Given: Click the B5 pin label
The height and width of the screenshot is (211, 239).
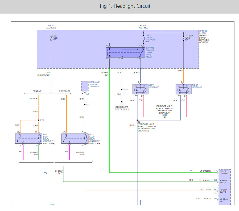Looking at the screenshot, I should [215, 180].
